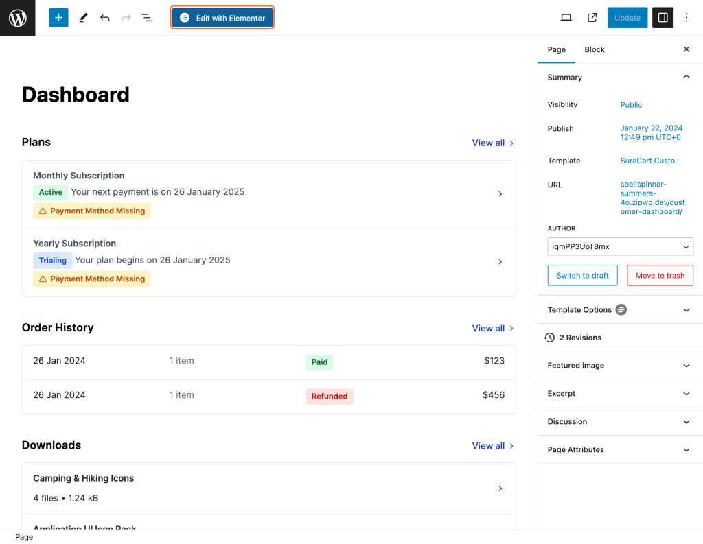Click the Edit with Elementor button

tap(222, 18)
